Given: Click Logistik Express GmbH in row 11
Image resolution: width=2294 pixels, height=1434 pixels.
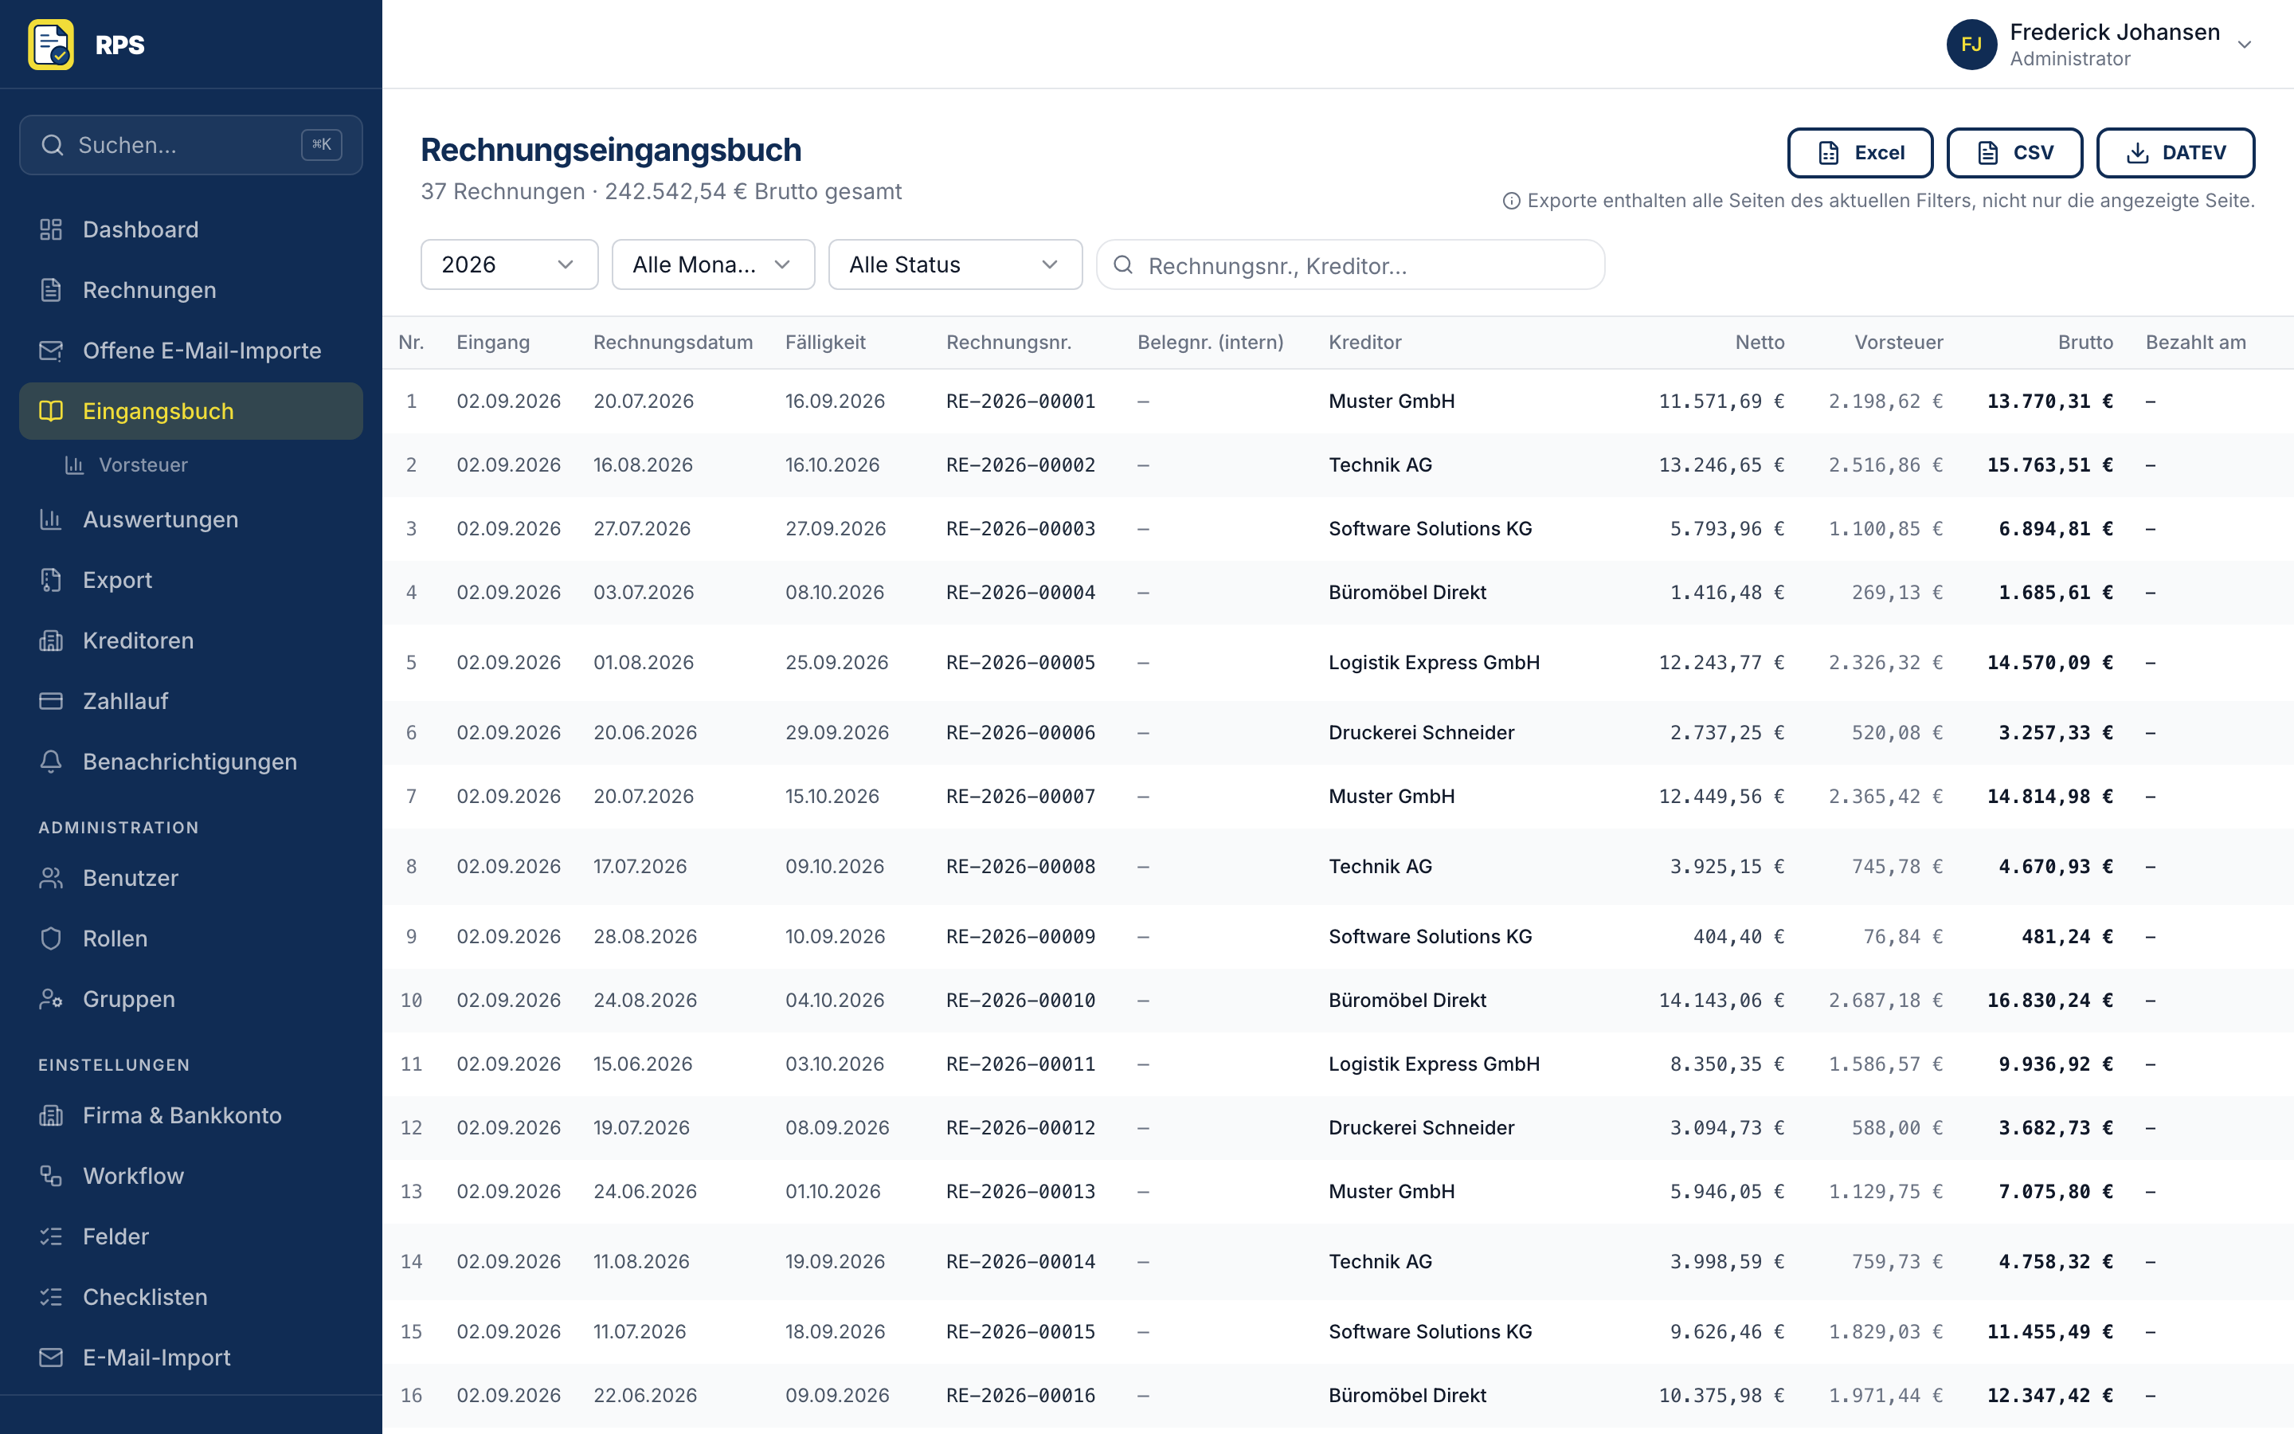Looking at the screenshot, I should 1433,1064.
